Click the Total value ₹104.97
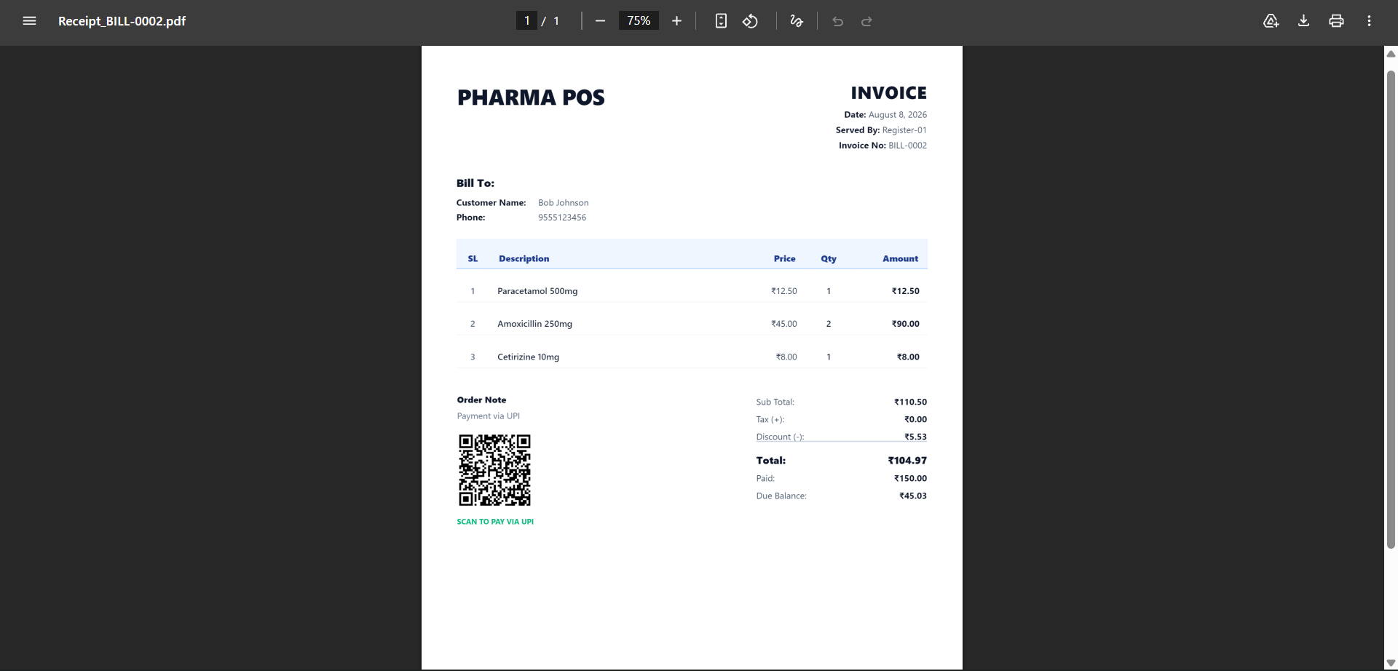 pos(907,461)
